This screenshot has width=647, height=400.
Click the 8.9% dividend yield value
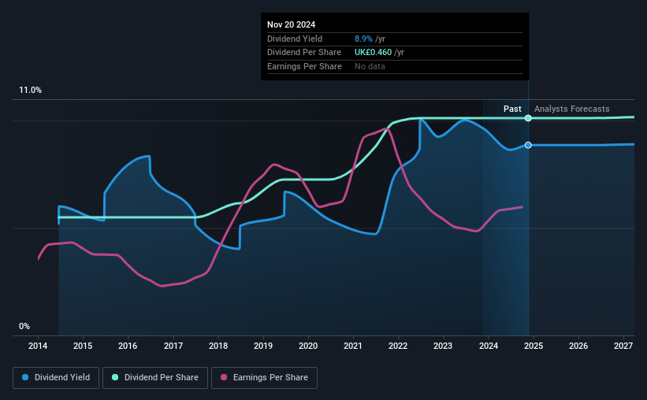point(363,39)
